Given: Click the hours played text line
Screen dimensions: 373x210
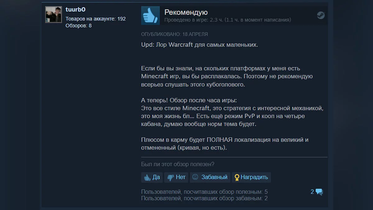Looking at the screenshot, I should [x=228, y=20].
